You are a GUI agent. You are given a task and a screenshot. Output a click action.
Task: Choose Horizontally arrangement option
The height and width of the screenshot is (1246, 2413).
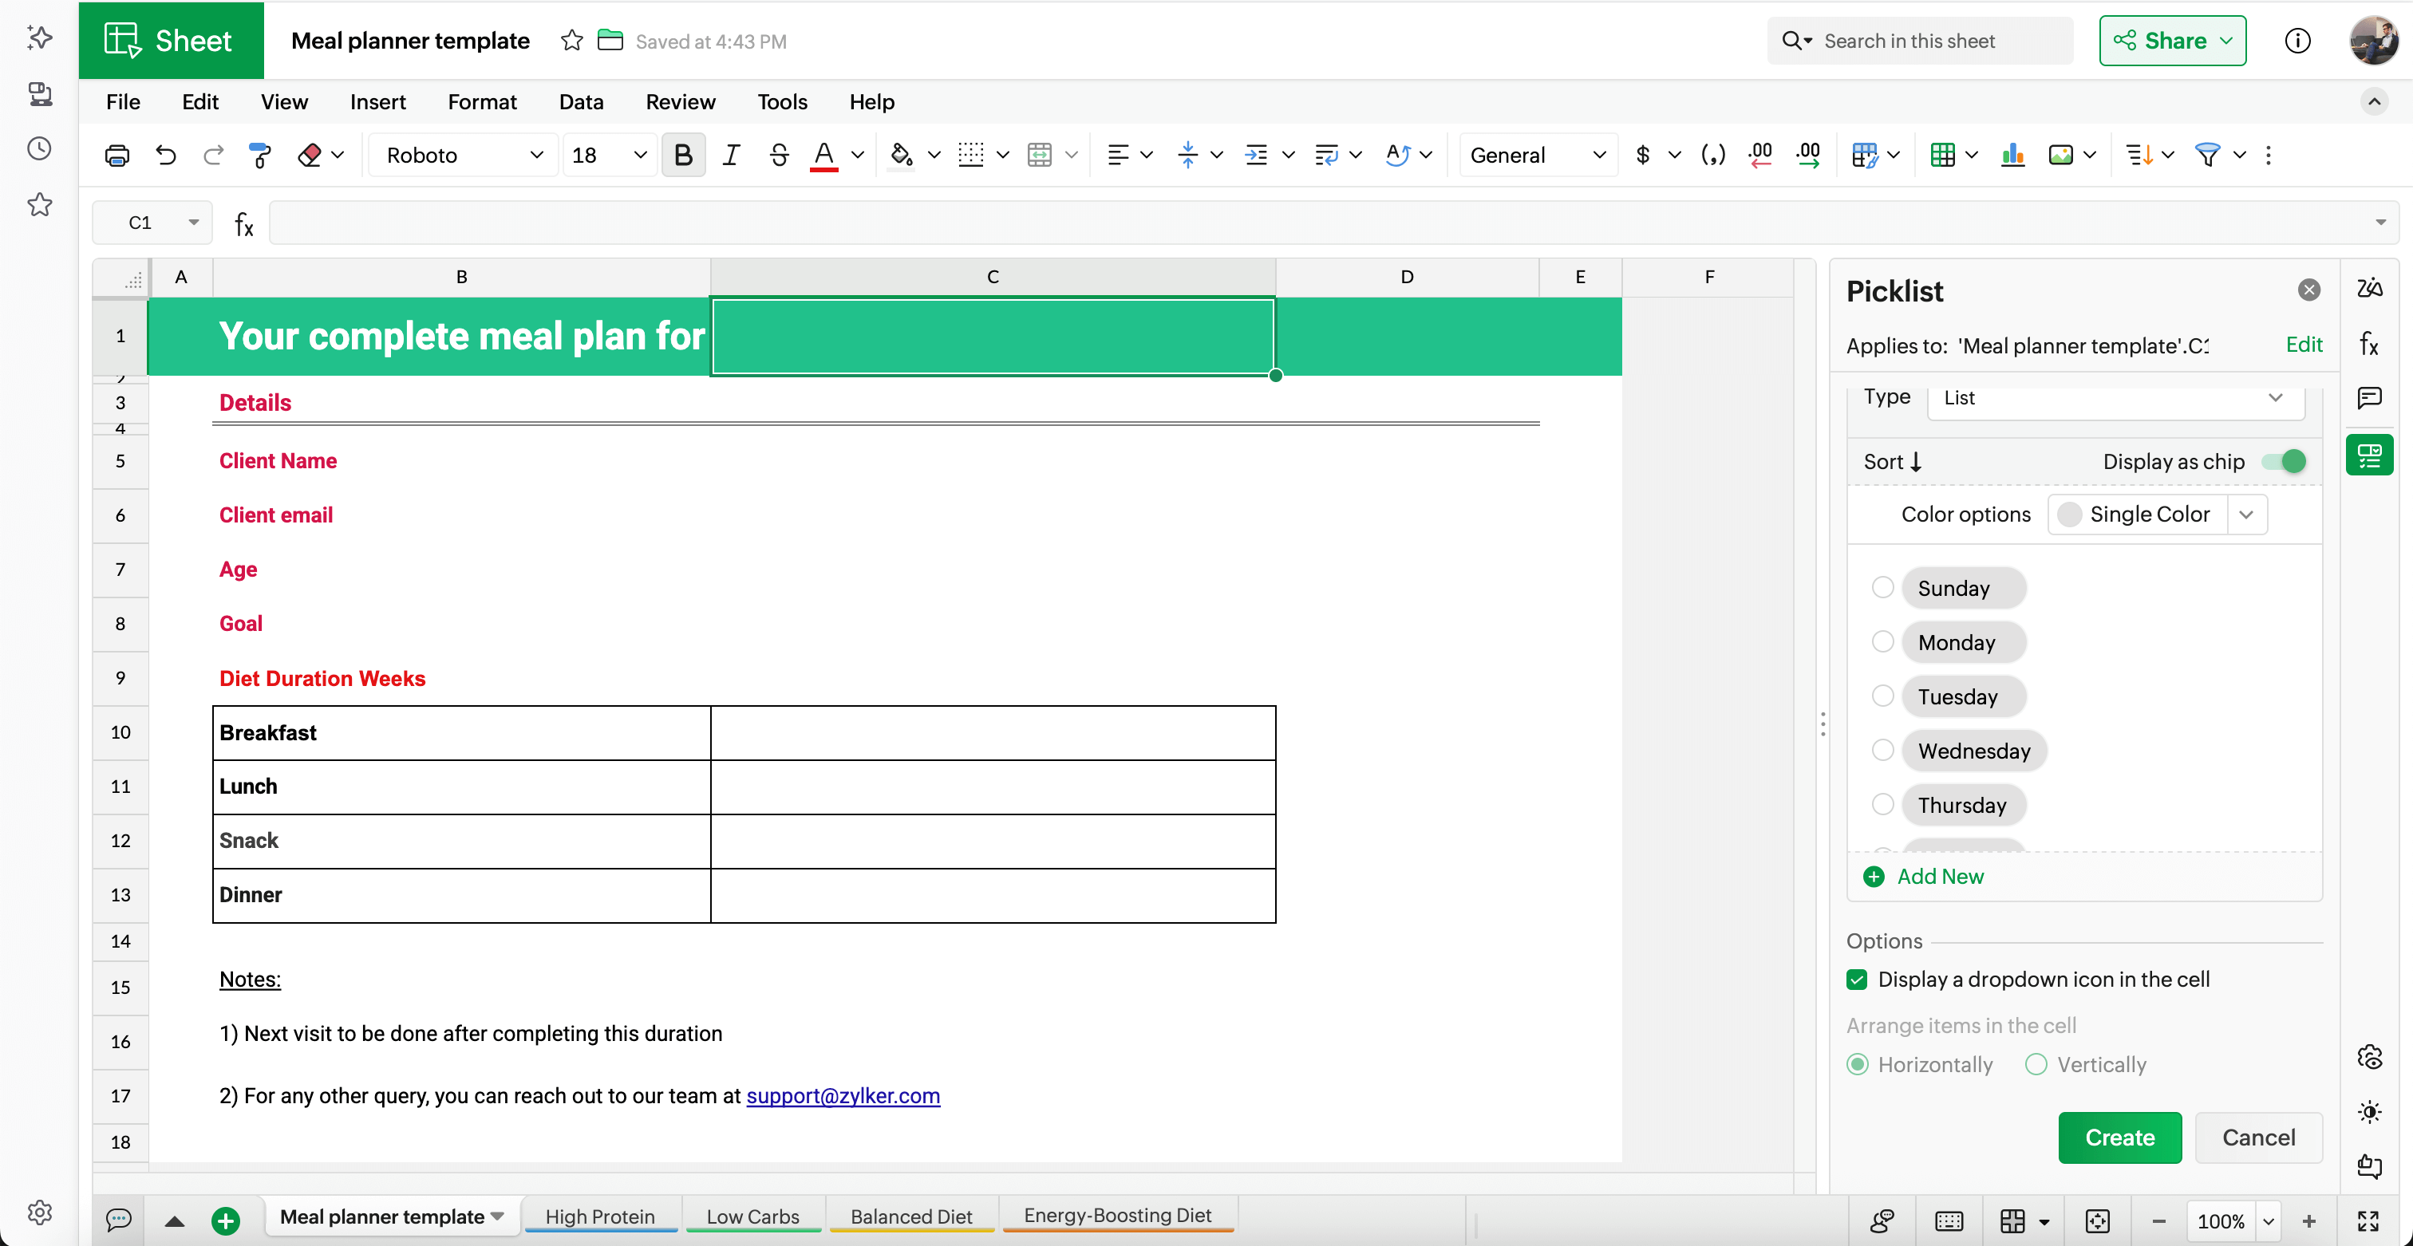(x=1858, y=1066)
